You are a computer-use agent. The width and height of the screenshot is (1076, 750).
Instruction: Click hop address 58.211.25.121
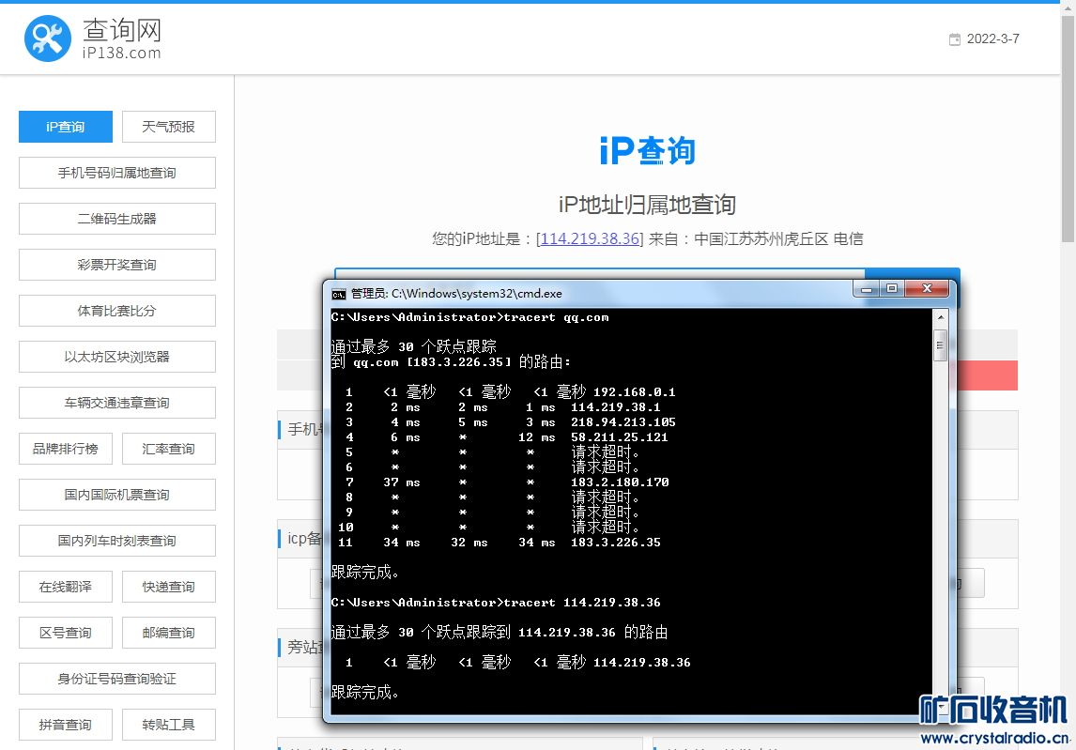(x=620, y=437)
